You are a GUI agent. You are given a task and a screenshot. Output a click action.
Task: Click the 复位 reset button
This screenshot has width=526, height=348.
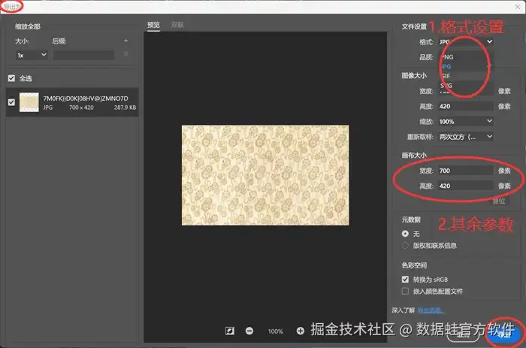(499, 201)
